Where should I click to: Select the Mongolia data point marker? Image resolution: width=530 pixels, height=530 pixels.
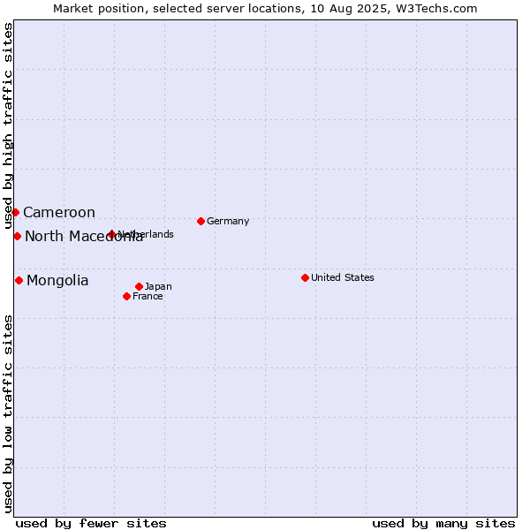(x=19, y=281)
